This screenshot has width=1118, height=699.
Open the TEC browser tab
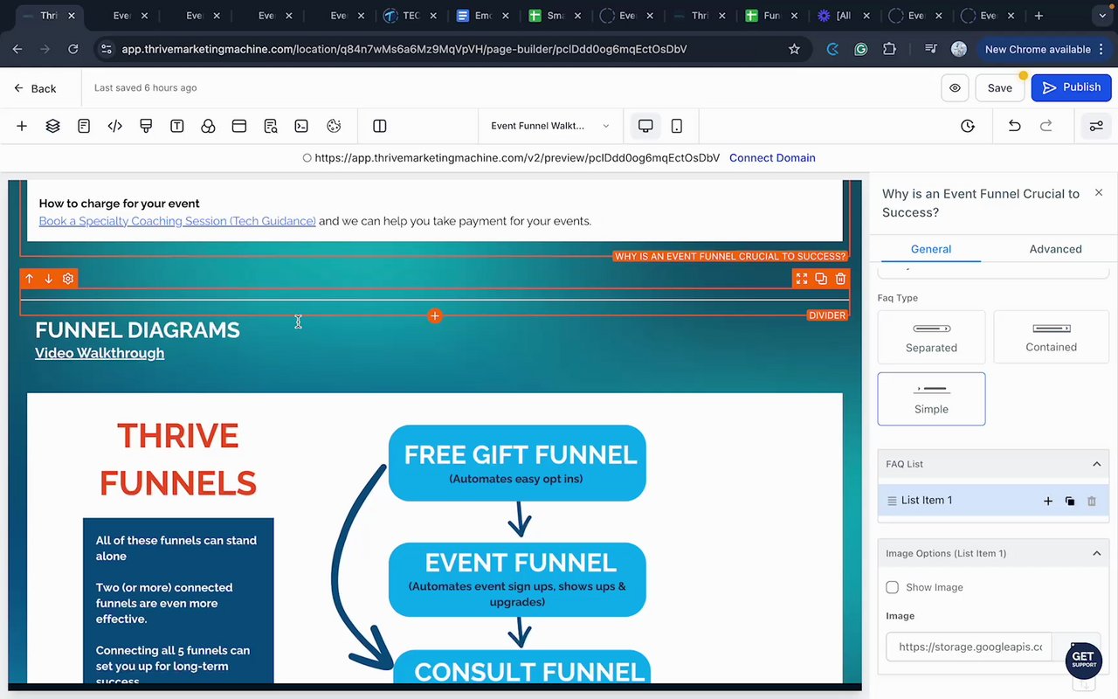(x=411, y=16)
